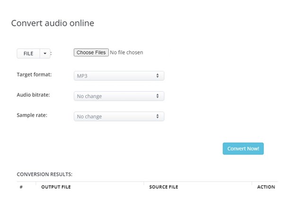Screen dimensions: 284x207
Task: Open the Target format MP3 dropdown
Action: (x=119, y=76)
